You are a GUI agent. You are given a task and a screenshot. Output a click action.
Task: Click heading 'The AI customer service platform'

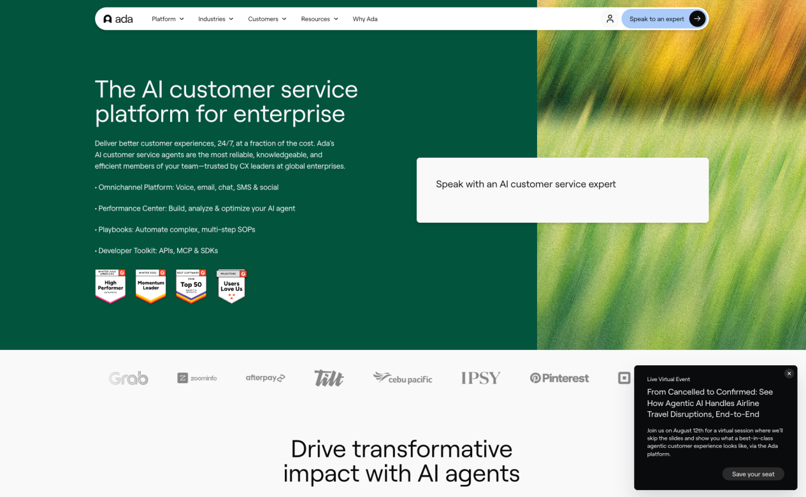coord(226,102)
